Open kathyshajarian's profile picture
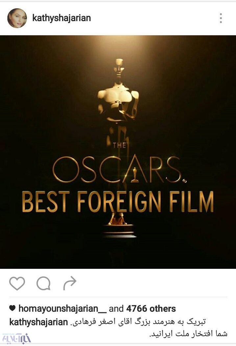The height and width of the screenshot is (346, 236). (17, 18)
